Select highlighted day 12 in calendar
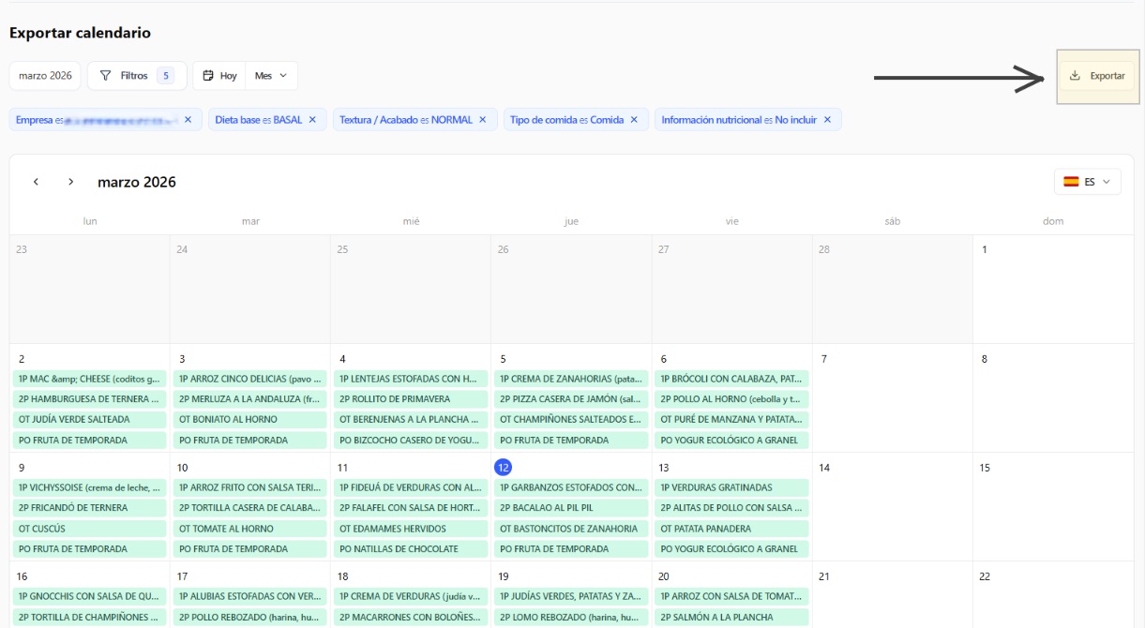The height and width of the screenshot is (628, 1145). coord(503,467)
